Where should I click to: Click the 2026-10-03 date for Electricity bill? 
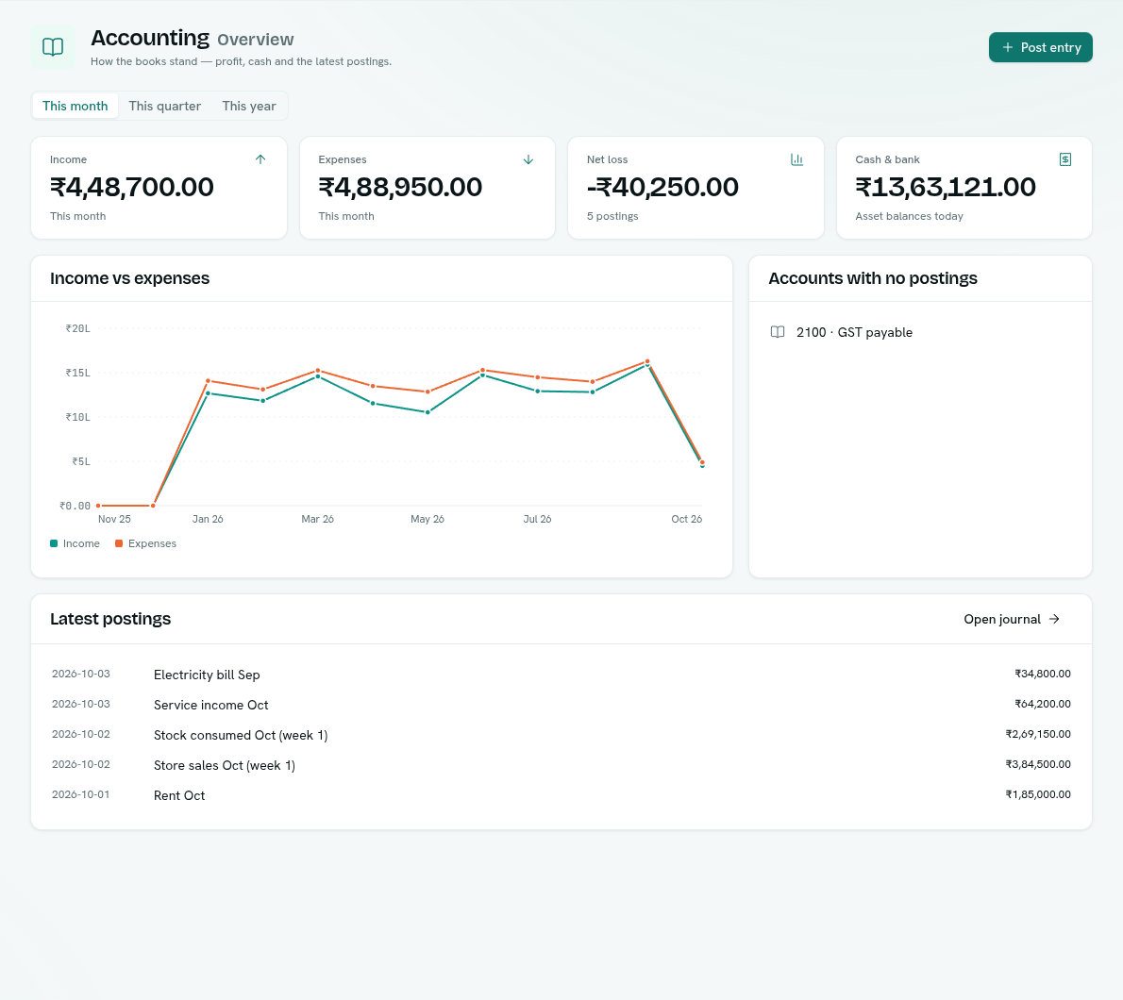[81, 674]
